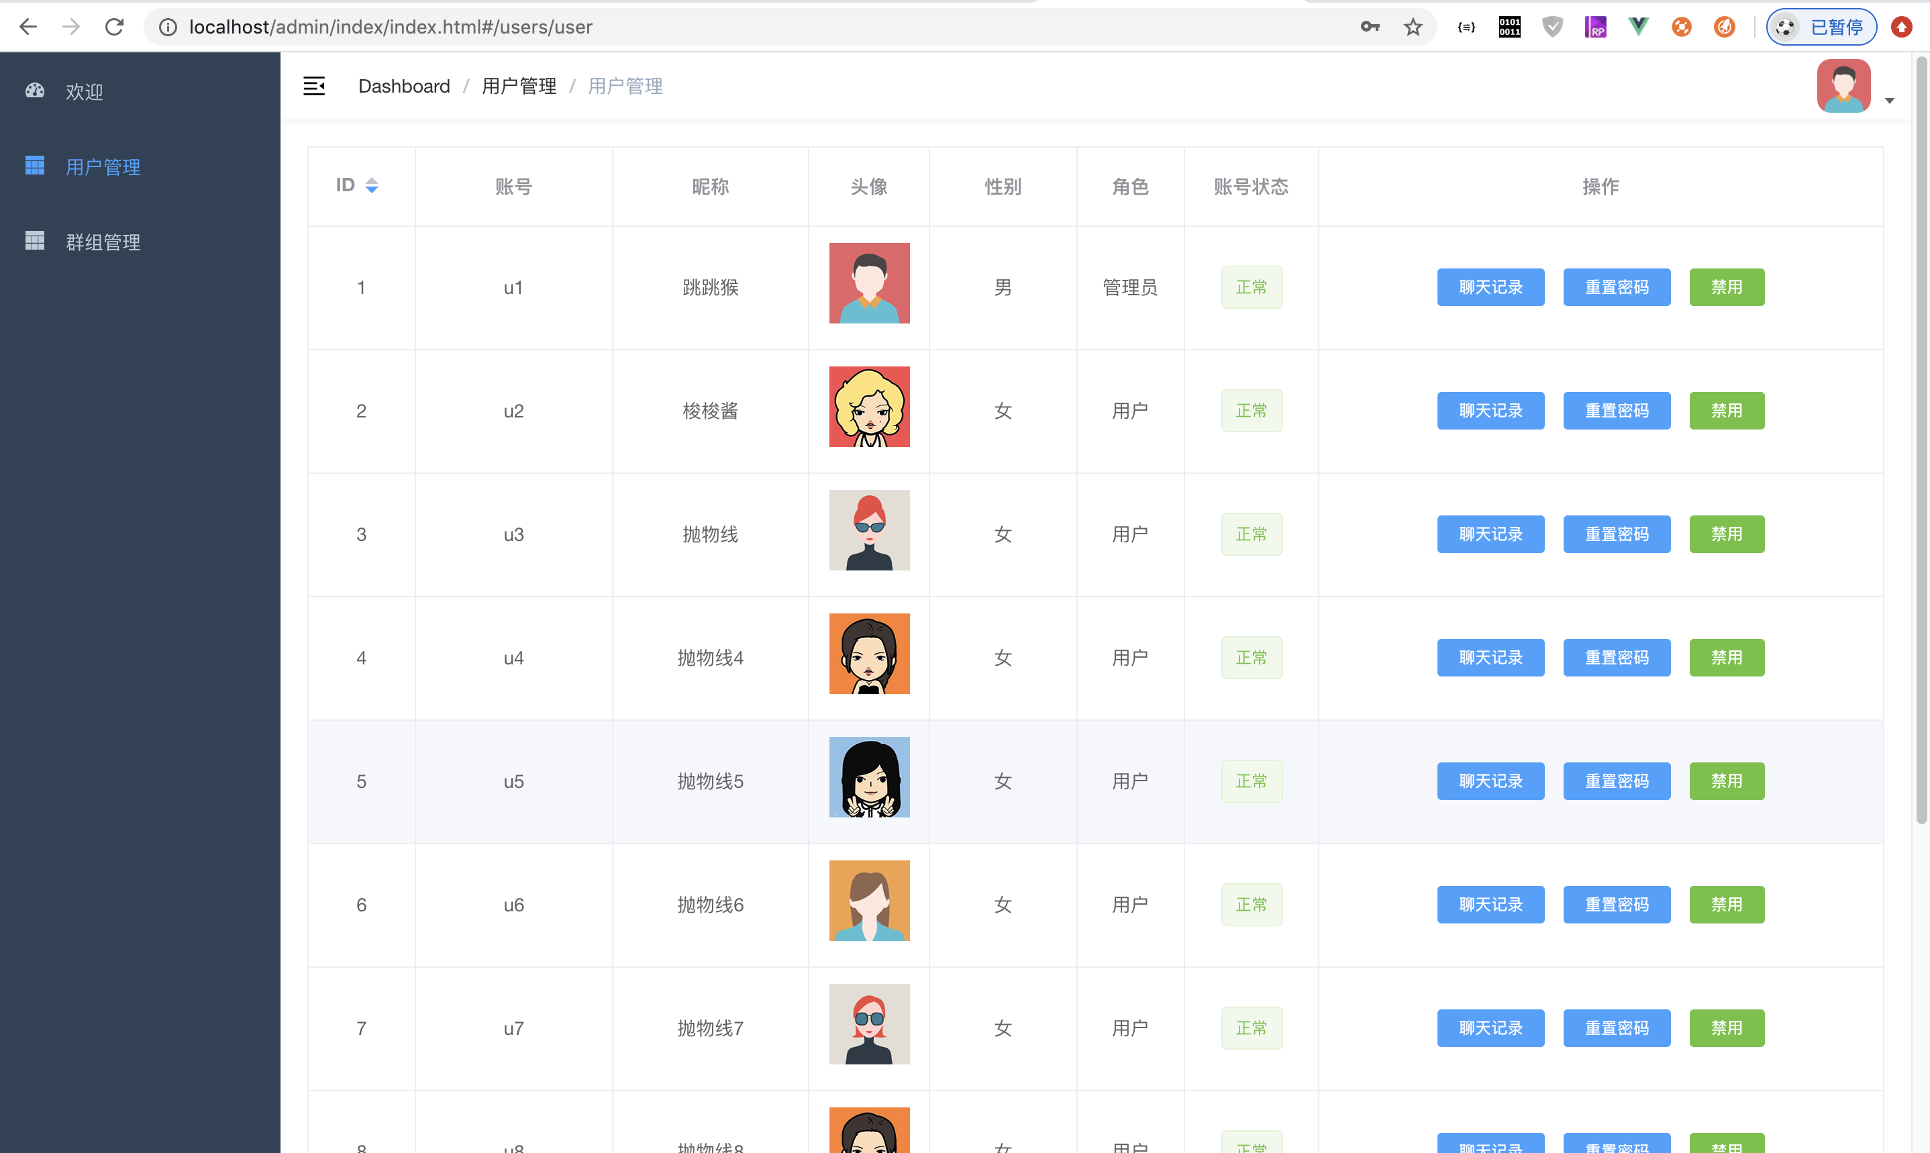Open the 群组管理 sidebar menu
This screenshot has width=1930, height=1153.
pyautogui.click(x=103, y=242)
